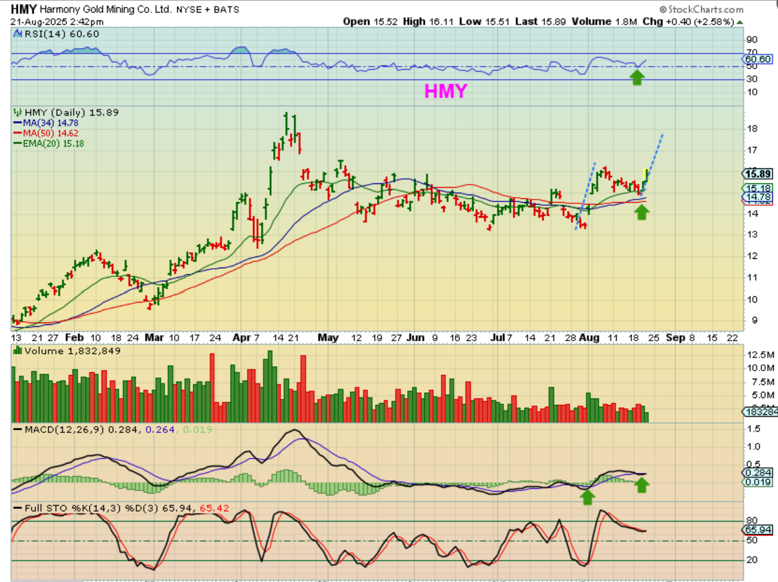Click the 65.94 stochastic tag on right axis

coord(758,530)
